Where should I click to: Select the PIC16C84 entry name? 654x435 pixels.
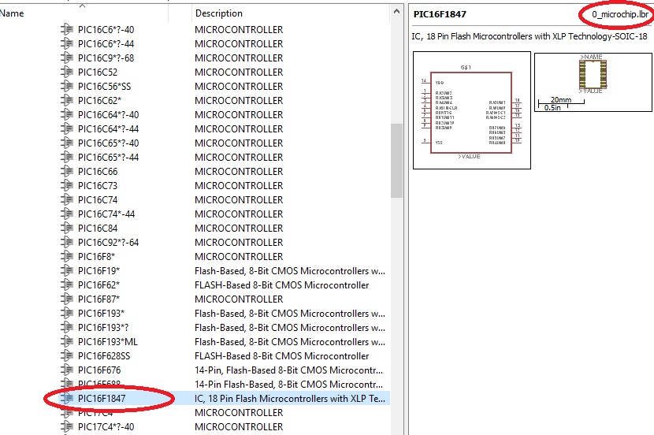coord(98,228)
